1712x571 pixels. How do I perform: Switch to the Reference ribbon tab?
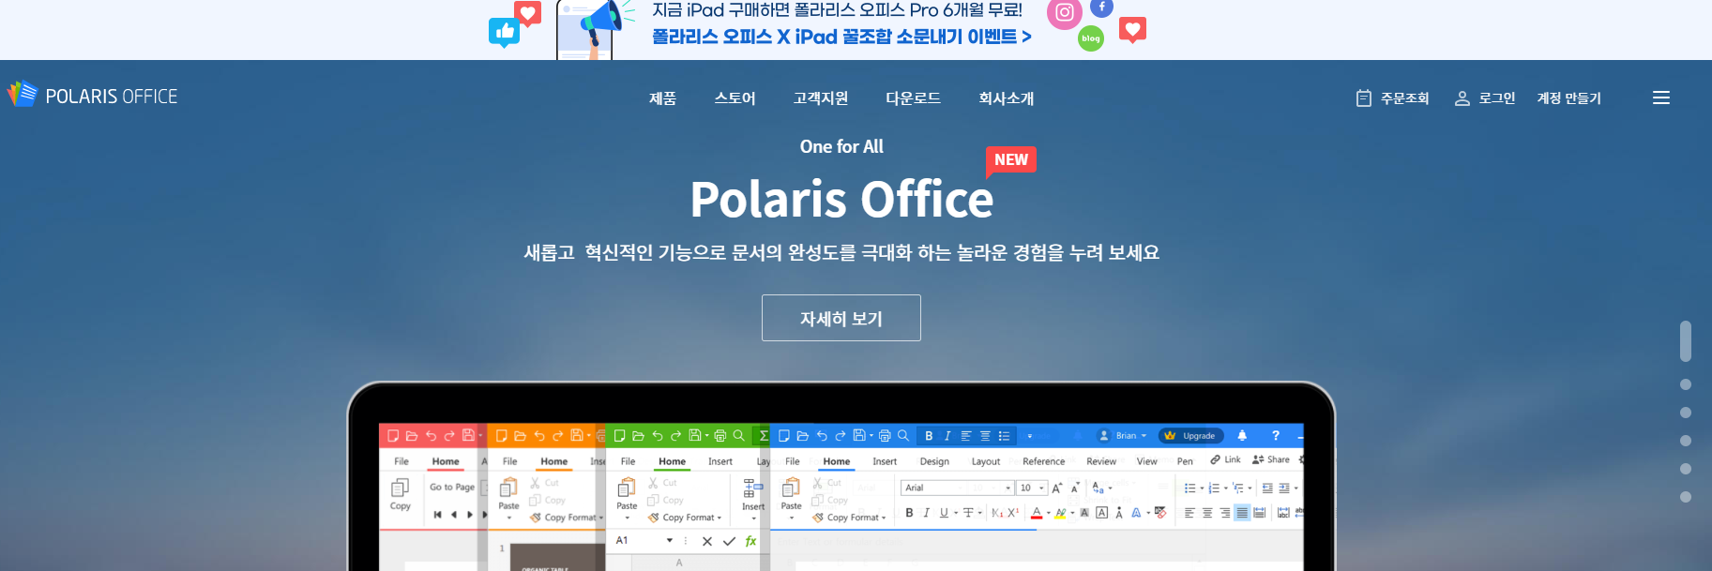(1043, 461)
